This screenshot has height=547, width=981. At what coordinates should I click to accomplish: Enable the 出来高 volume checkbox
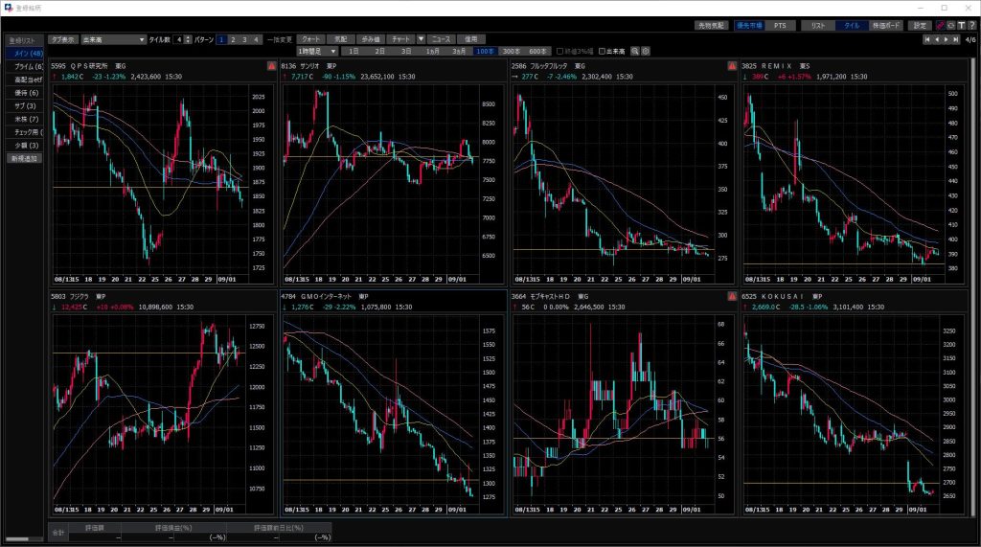pyautogui.click(x=602, y=51)
